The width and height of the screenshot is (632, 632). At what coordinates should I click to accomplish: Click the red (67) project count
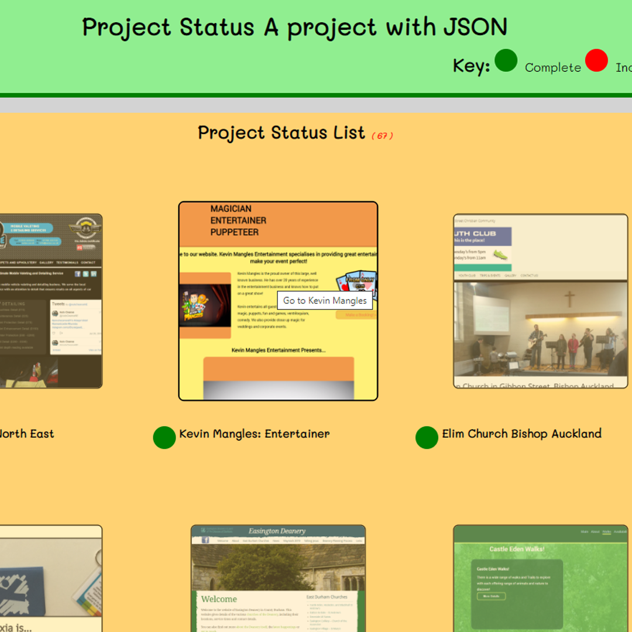coord(382,136)
